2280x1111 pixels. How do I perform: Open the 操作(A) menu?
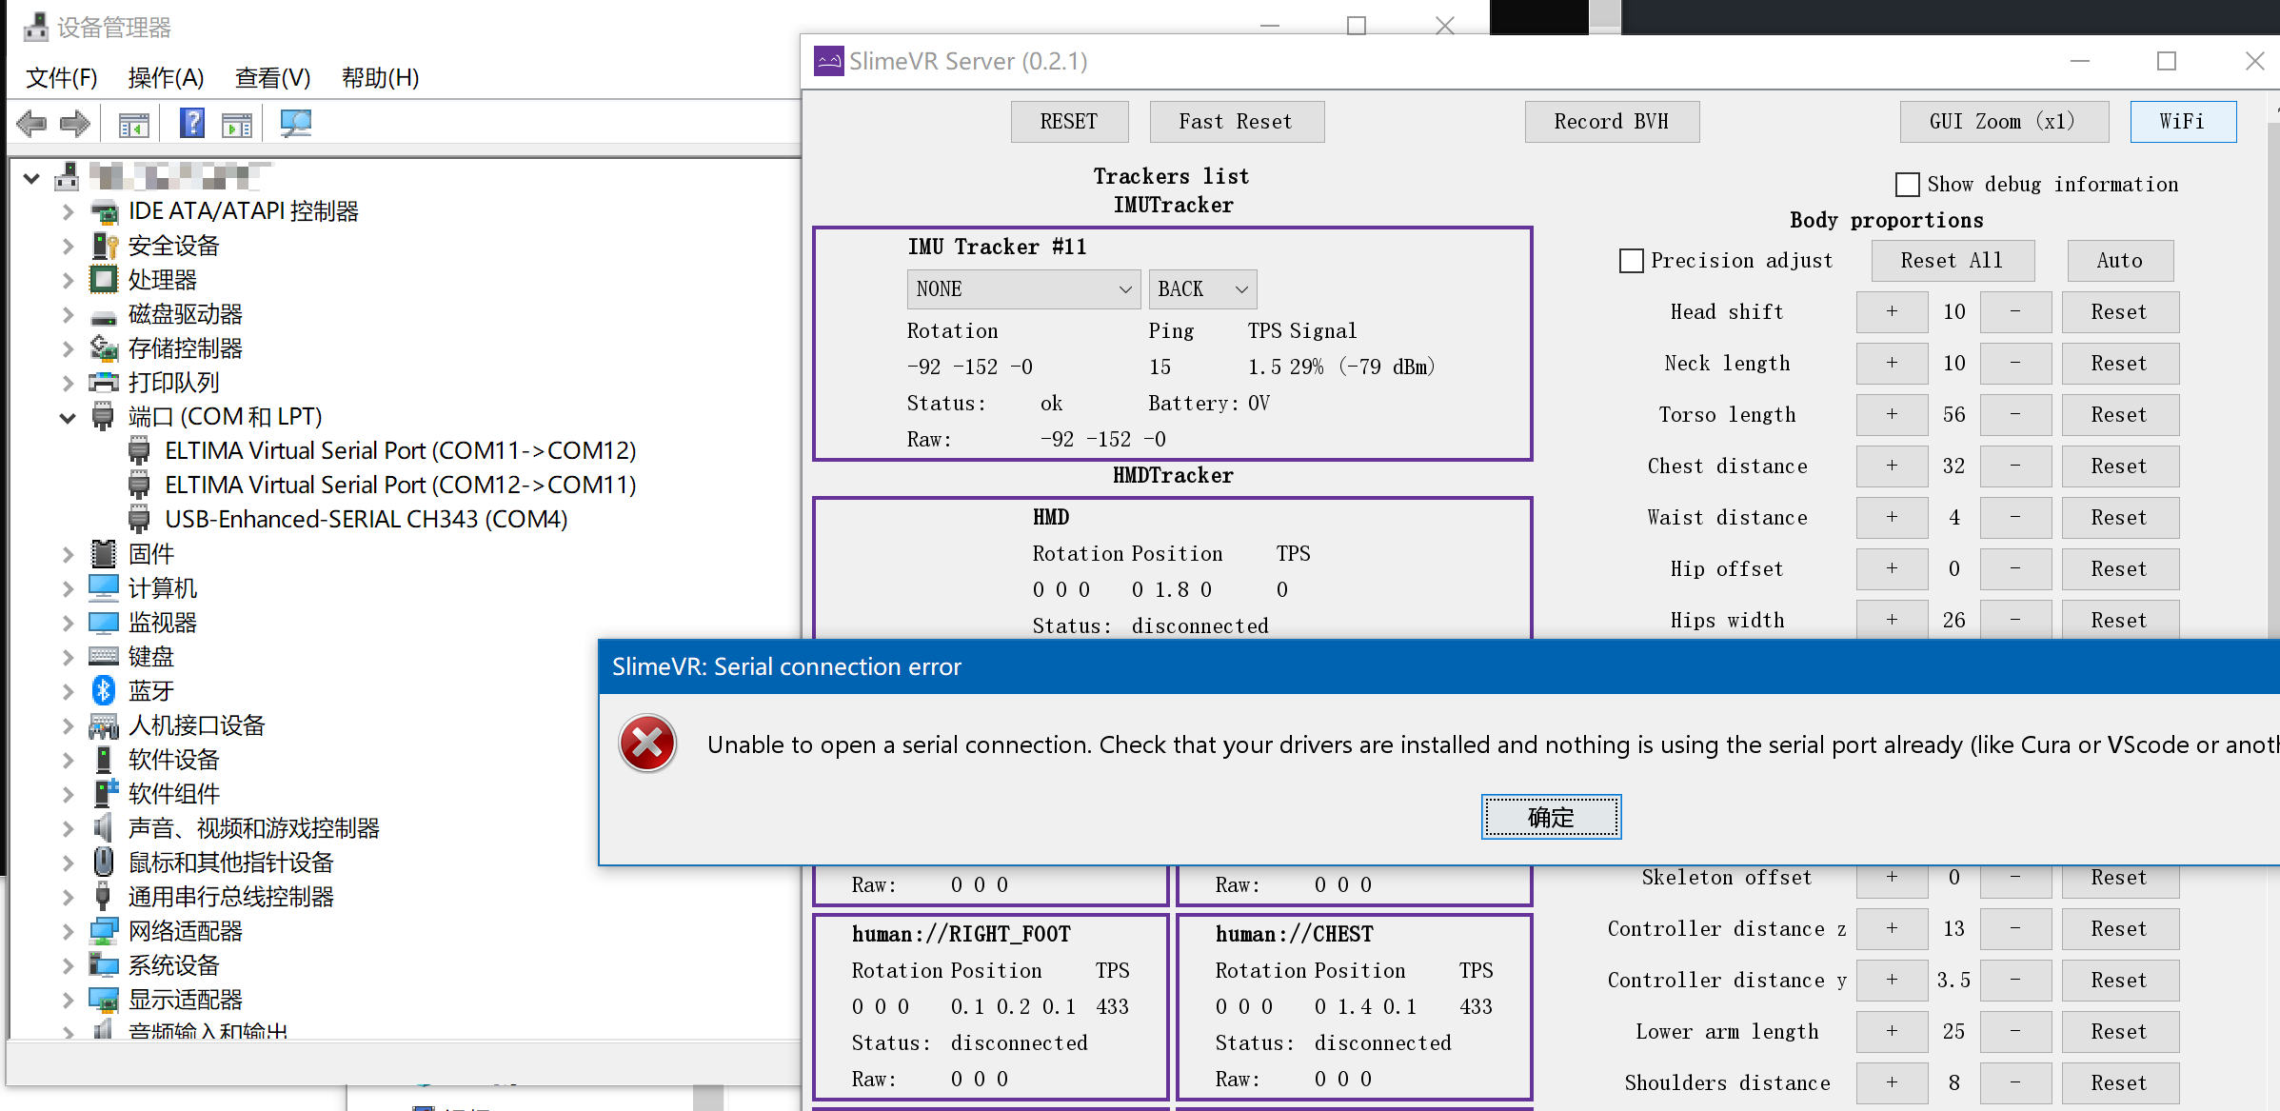167,77
